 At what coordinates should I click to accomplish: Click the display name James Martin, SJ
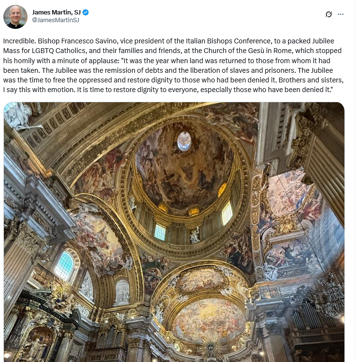coord(56,12)
